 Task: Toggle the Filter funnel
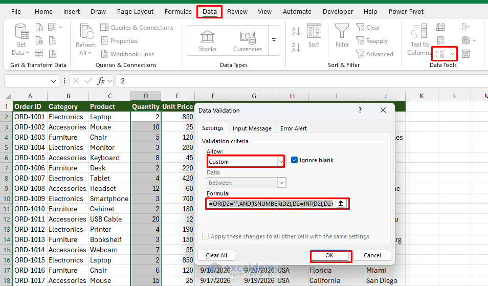pos(342,35)
